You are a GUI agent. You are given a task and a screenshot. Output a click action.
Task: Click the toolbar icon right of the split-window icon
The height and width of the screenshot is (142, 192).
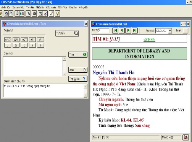(x=45, y=14)
